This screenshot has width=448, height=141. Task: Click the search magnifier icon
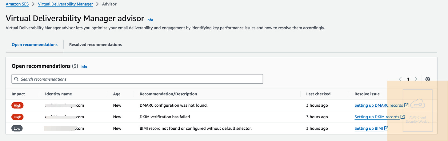pos(16,79)
